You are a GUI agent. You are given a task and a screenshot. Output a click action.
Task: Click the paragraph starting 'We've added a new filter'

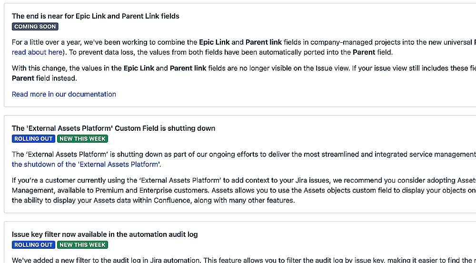coord(244,260)
